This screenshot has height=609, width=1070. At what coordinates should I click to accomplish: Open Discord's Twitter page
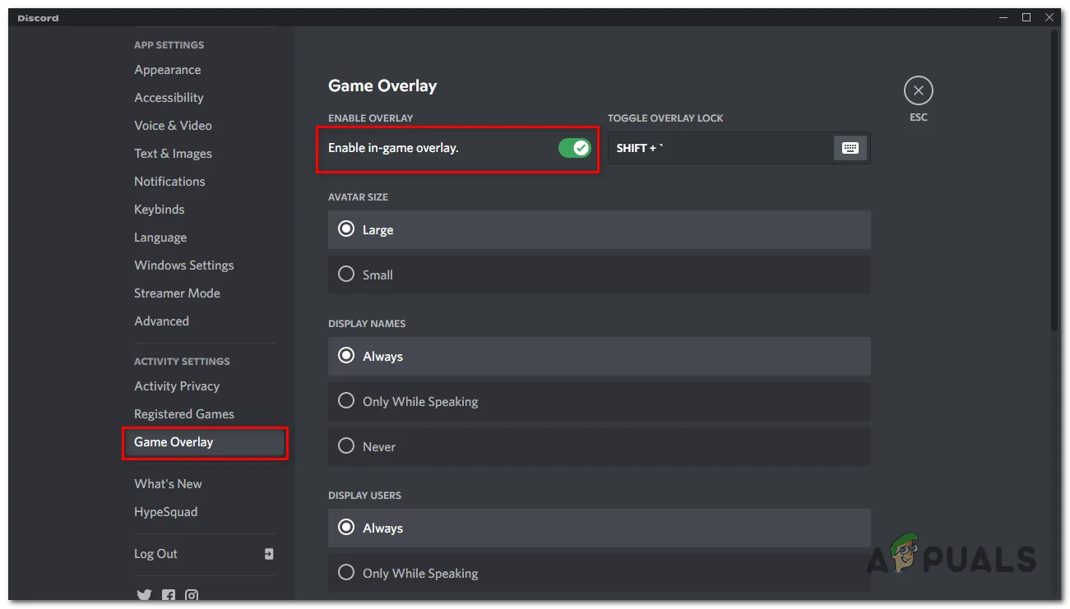144,595
